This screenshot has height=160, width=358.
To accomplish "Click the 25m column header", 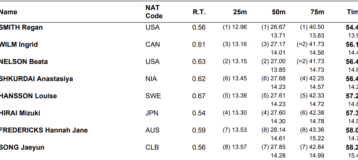I will [x=240, y=12].
